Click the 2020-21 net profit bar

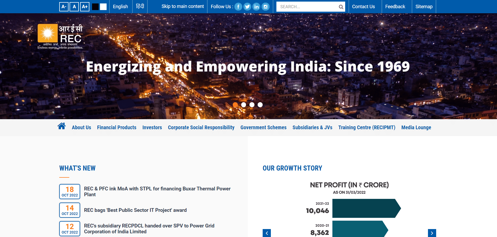pos(360,229)
